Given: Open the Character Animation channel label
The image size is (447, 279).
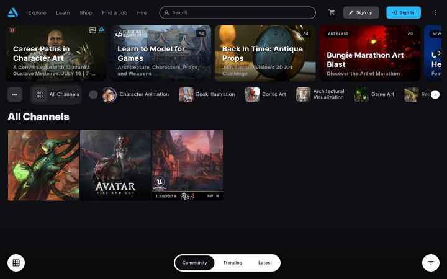Looking at the screenshot, I should coord(144,94).
